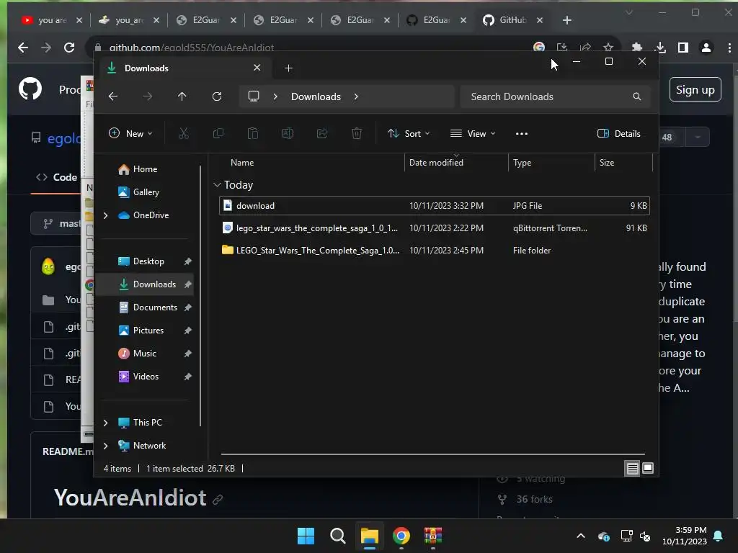Switch to large thumbnails layout icon

click(x=648, y=468)
